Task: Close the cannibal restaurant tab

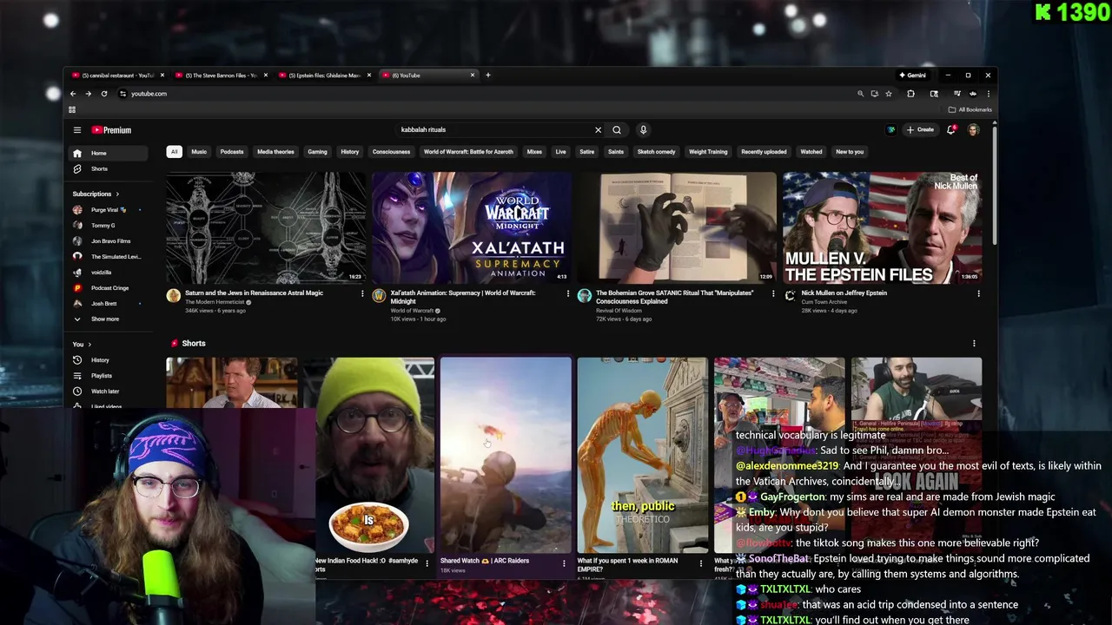Action: tap(162, 76)
